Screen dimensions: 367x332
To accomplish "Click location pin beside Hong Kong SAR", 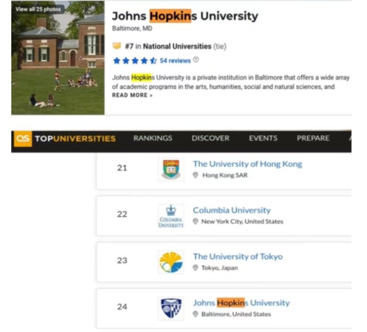I will pos(195,175).
